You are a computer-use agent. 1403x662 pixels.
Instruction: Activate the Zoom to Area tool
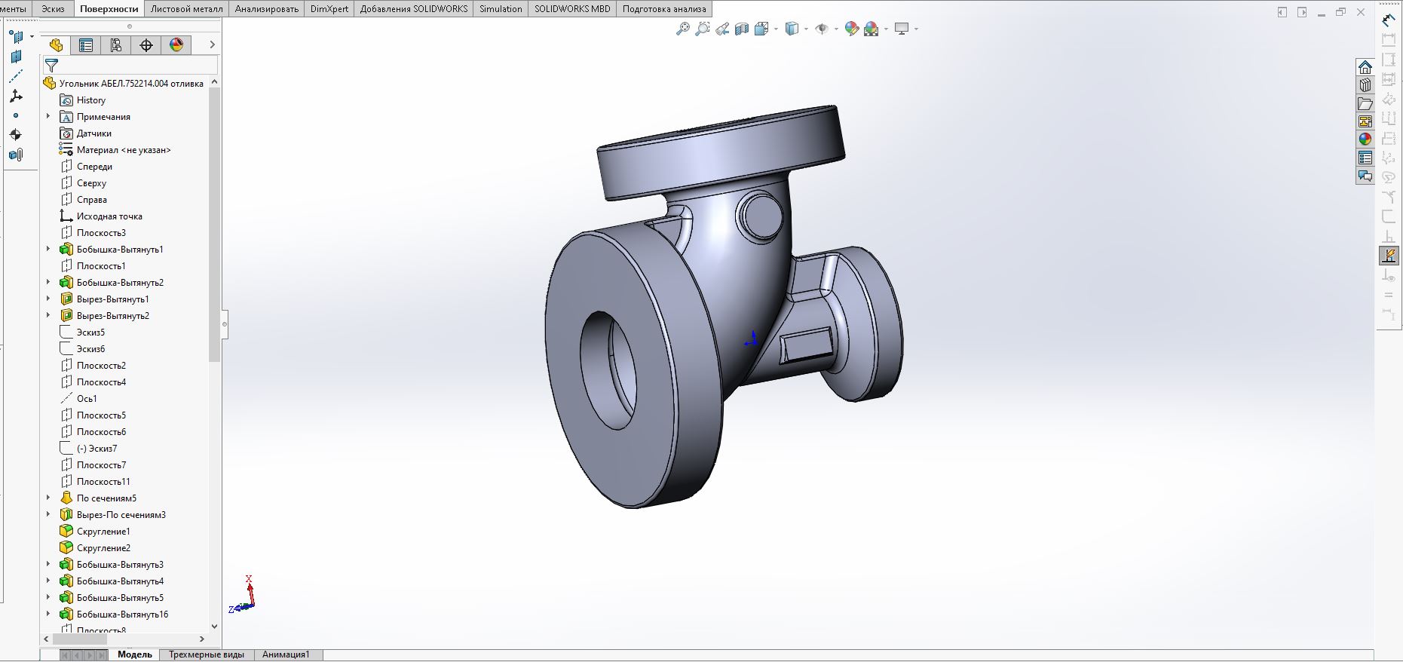(702, 29)
